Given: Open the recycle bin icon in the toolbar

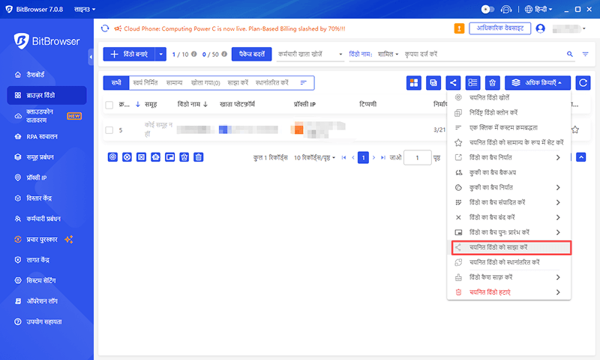Looking at the screenshot, I should click(492, 82).
